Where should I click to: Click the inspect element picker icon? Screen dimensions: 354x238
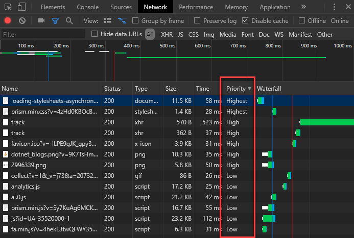coord(8,7)
